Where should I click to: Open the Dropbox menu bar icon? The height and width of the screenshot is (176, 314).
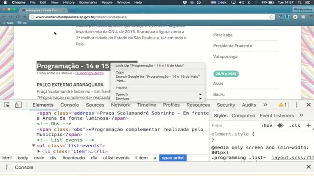(184, 2)
